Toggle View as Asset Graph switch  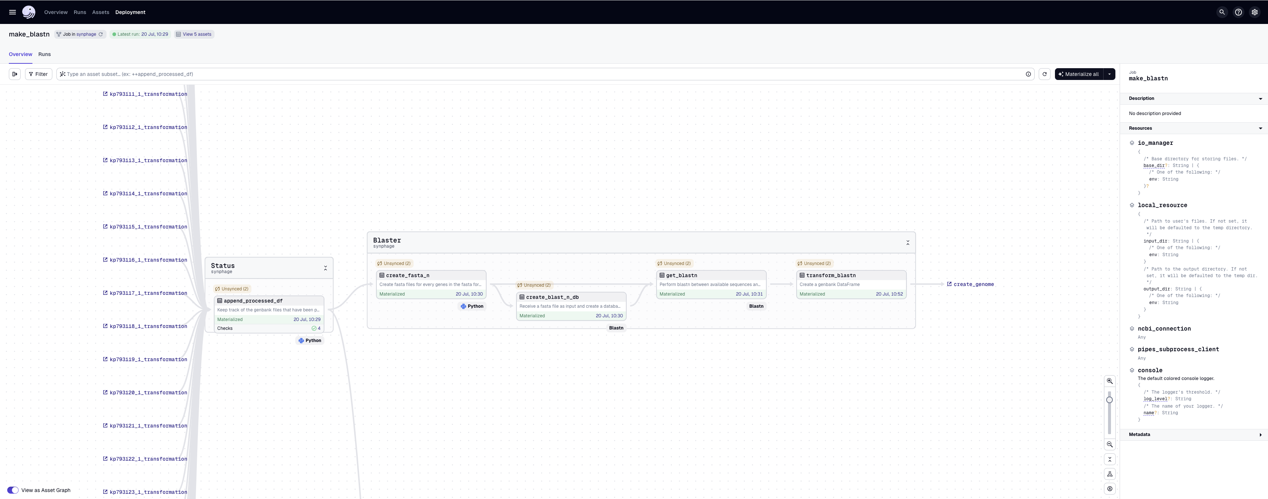[13, 490]
